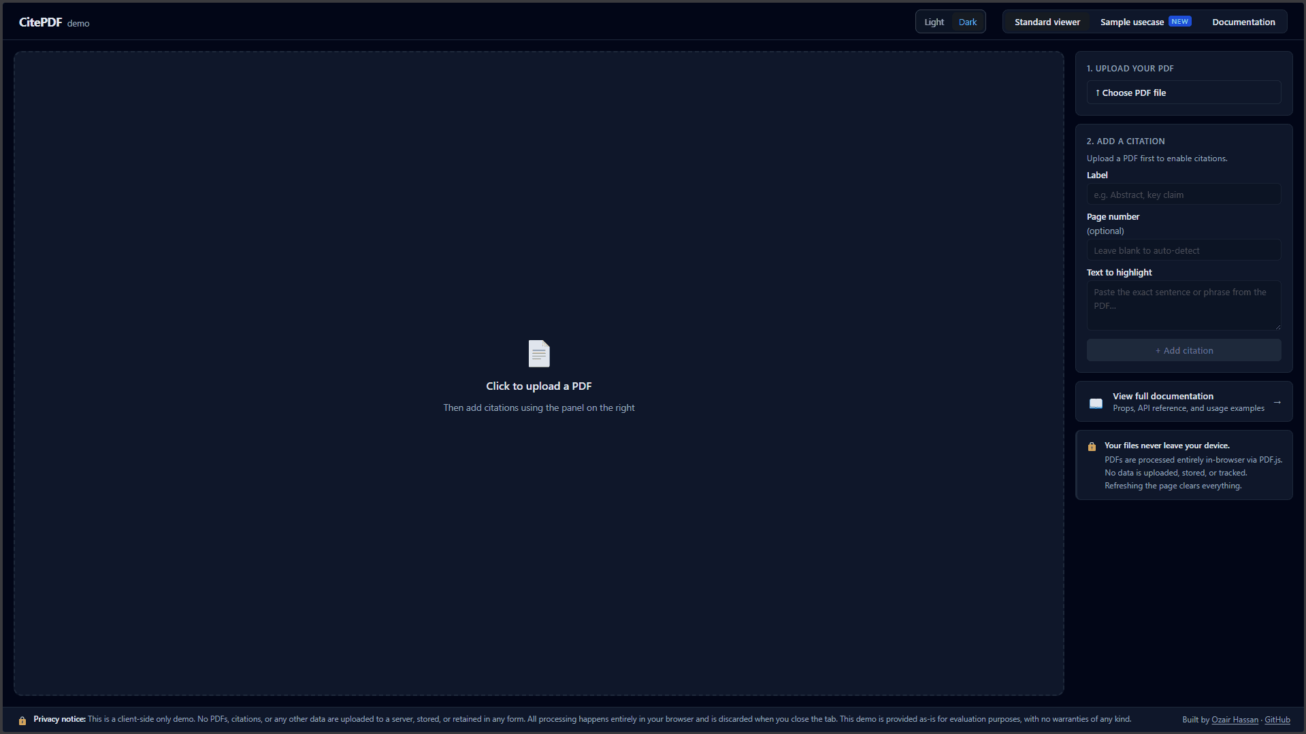Screen dimensions: 1306x734
Task: Open the Standard viewer tab
Action: tap(1047, 22)
